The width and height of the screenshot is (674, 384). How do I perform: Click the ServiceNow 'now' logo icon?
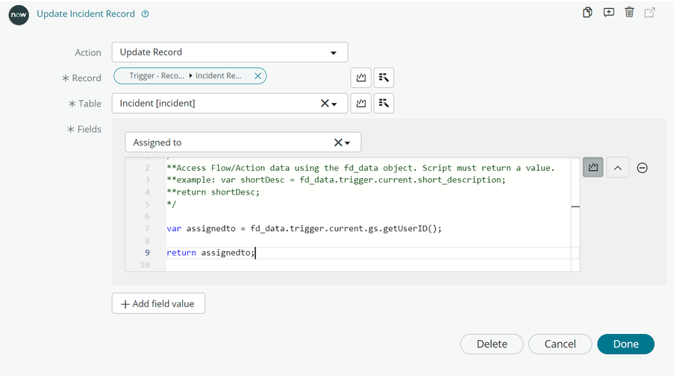(19, 15)
